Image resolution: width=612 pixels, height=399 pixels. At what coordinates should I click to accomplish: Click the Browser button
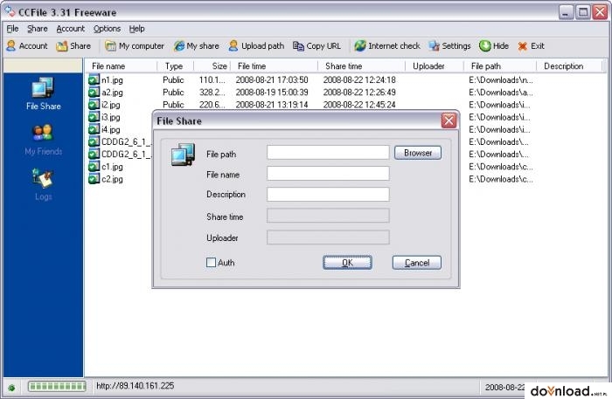point(418,153)
